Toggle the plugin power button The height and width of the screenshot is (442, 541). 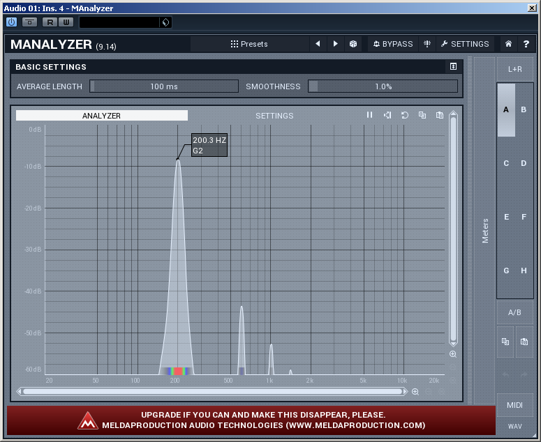click(11, 22)
